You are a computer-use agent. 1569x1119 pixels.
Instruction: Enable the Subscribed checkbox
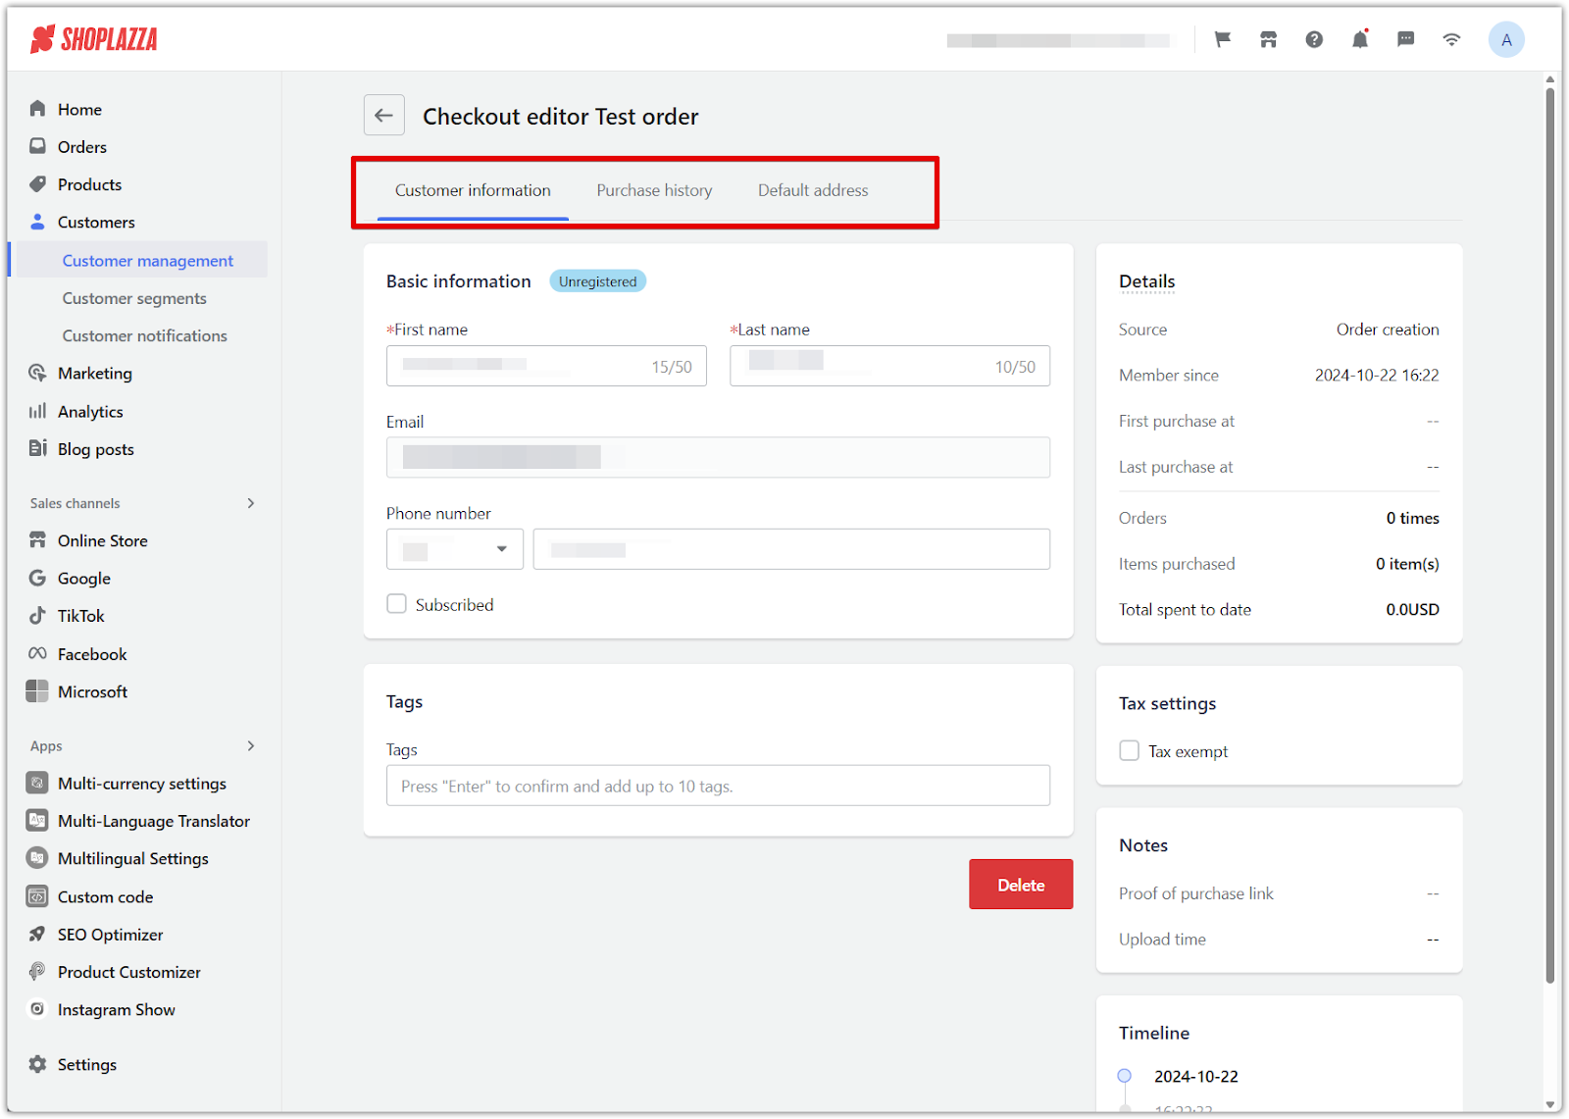[x=397, y=604]
